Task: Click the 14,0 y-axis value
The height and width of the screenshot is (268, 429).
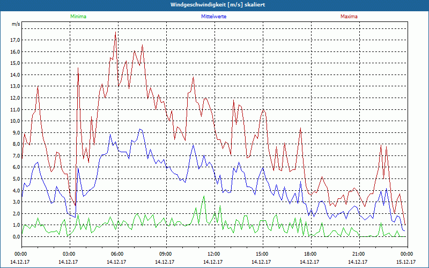Action: pos(15,75)
